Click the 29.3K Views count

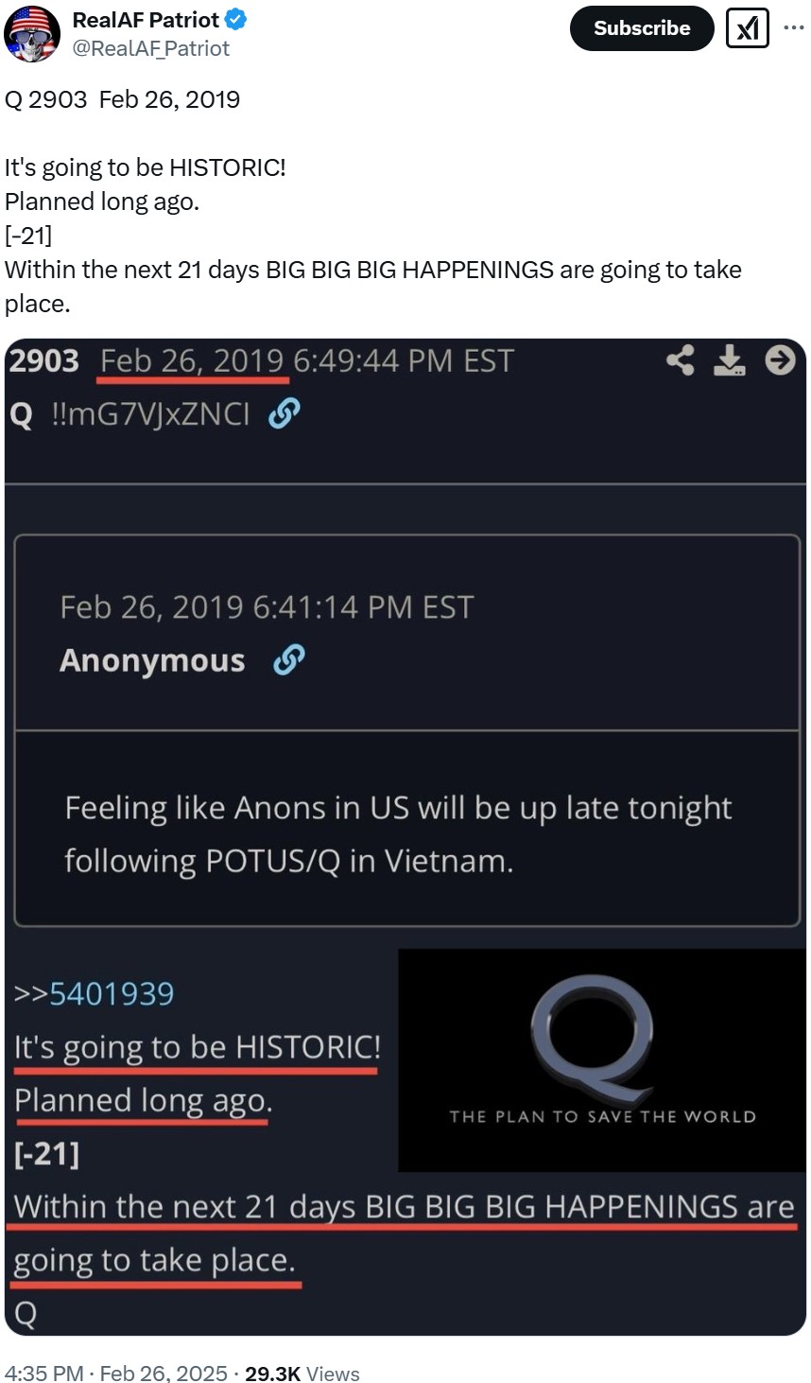(x=302, y=1373)
